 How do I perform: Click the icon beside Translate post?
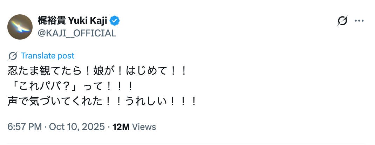click(13, 56)
